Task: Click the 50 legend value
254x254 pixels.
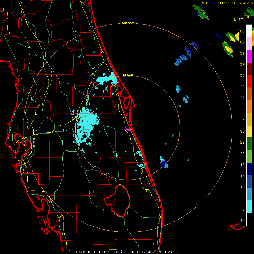Action: [242, 76]
